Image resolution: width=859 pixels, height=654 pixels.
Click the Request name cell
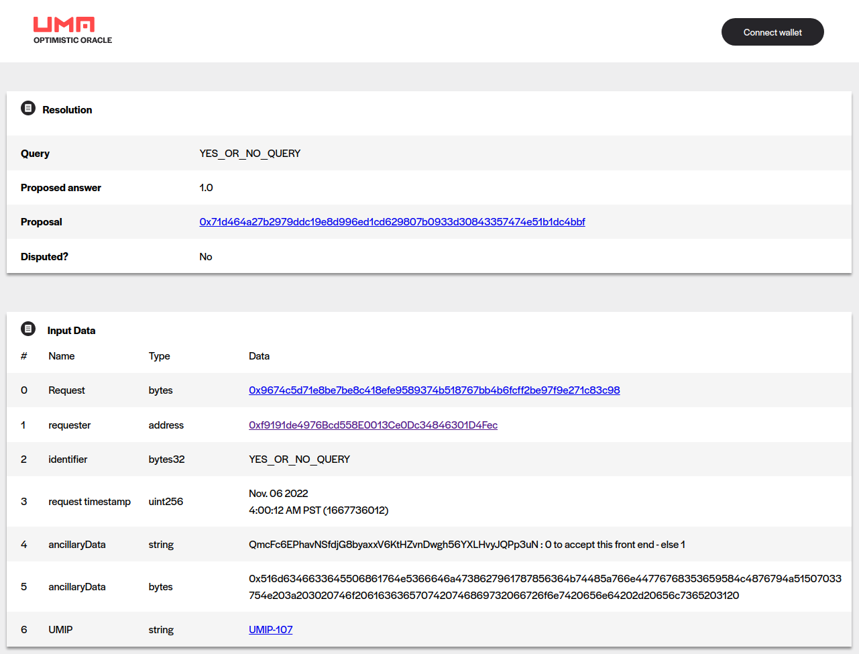[67, 390]
